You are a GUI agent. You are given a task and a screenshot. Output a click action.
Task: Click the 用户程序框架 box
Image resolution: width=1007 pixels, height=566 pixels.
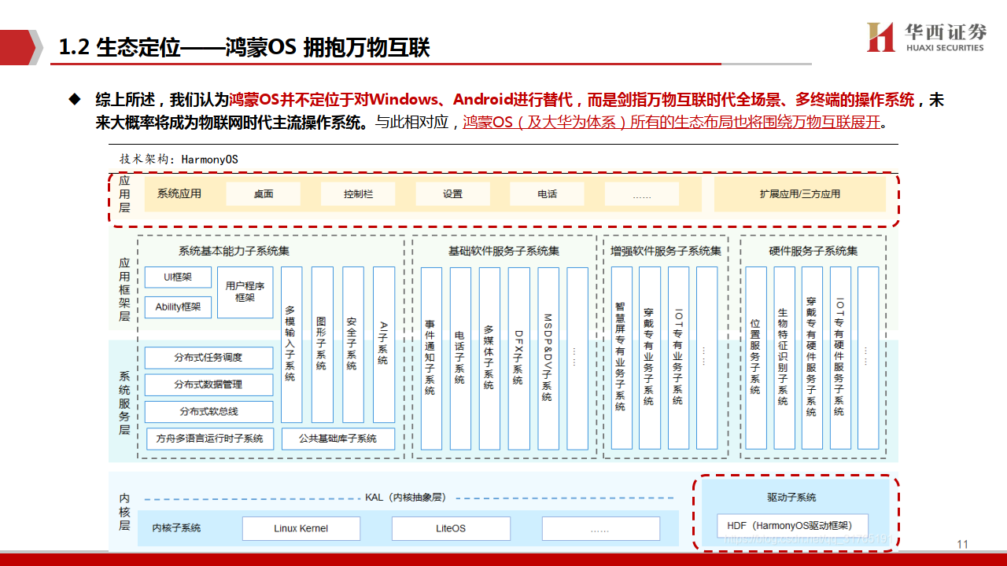[245, 292]
